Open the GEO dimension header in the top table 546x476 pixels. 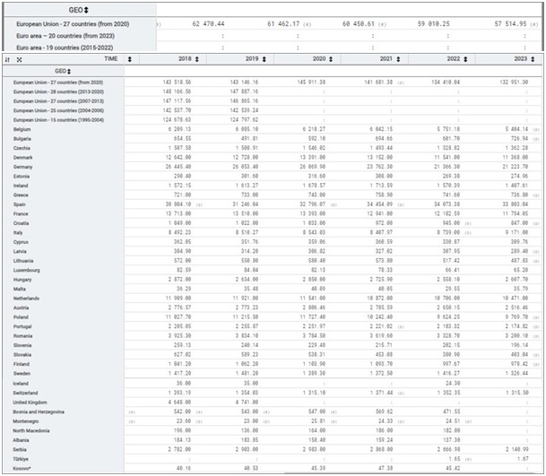coord(77,7)
